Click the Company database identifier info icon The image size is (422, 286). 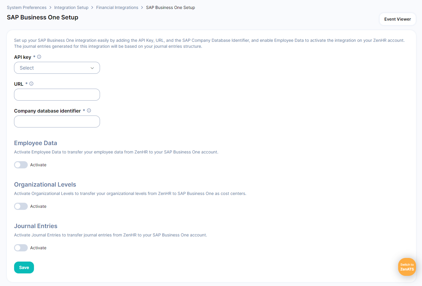89,110
